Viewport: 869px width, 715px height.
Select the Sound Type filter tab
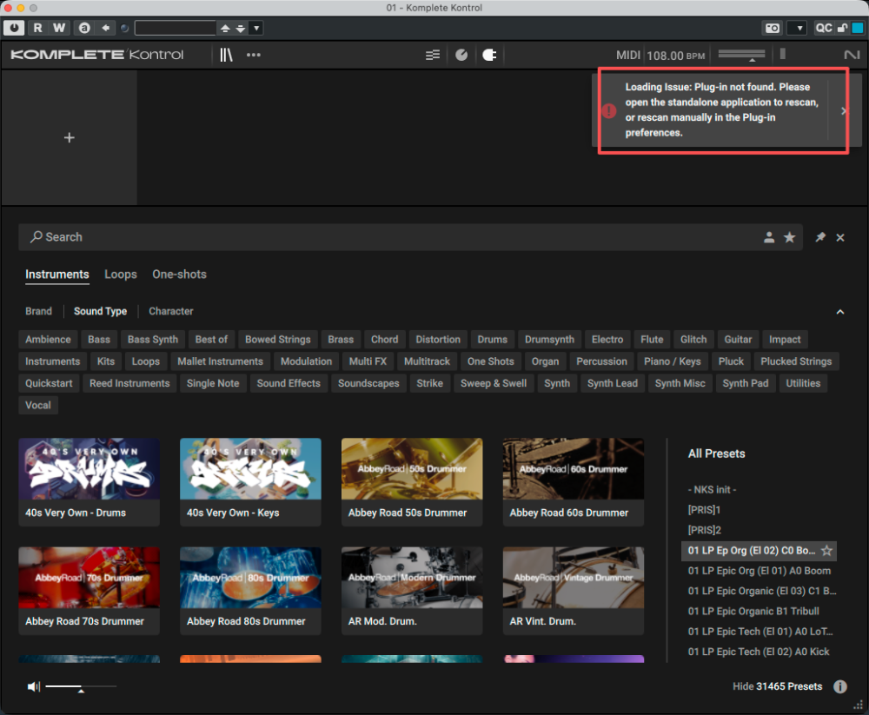(x=100, y=312)
